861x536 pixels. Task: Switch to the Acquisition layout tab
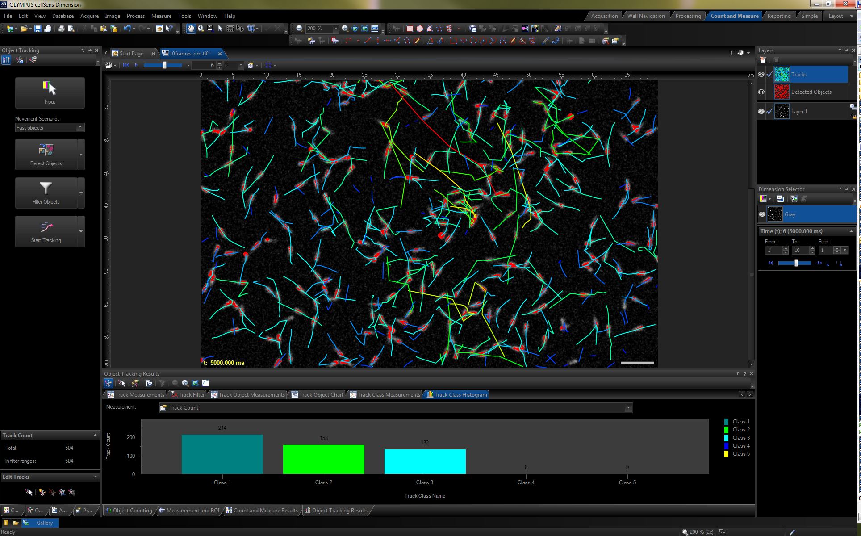pos(604,16)
